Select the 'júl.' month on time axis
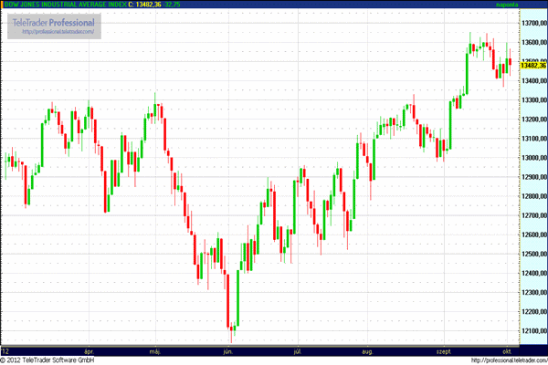The width and height of the screenshot is (548, 365). 299,349
